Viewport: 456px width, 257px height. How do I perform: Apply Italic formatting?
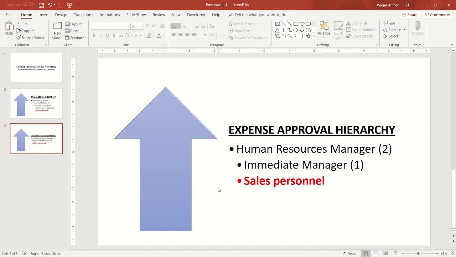tap(101, 35)
